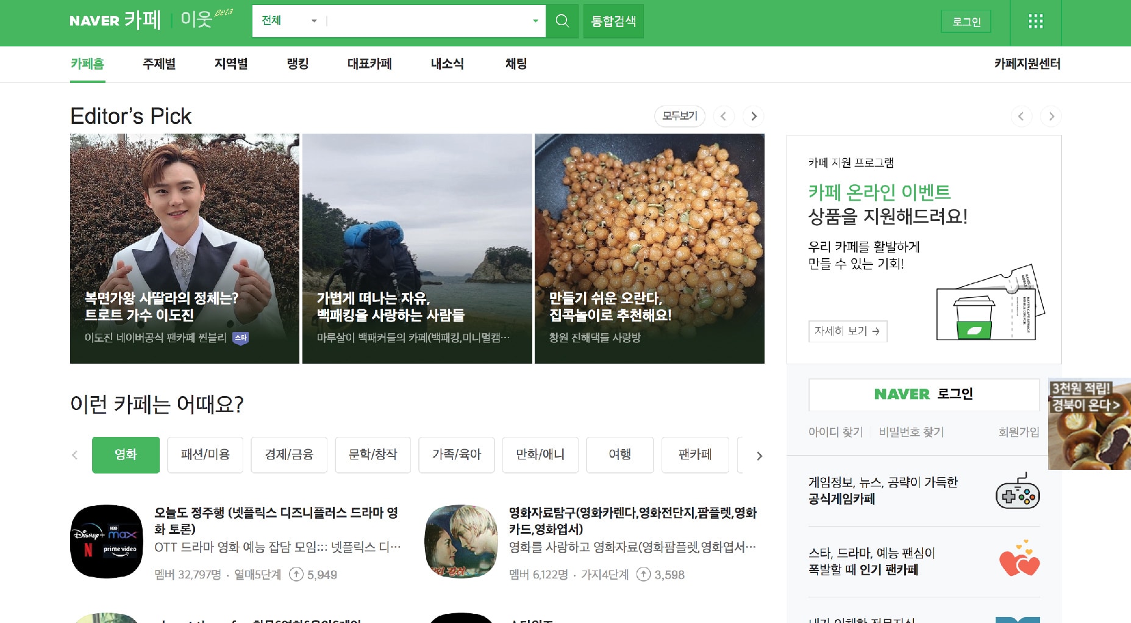Open the 이도진 트로트 가수 pick card
The image size is (1131, 623).
185,248
